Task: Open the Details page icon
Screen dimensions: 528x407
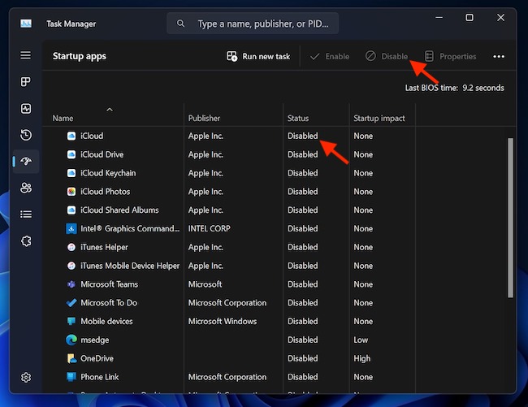Action: pos(26,214)
